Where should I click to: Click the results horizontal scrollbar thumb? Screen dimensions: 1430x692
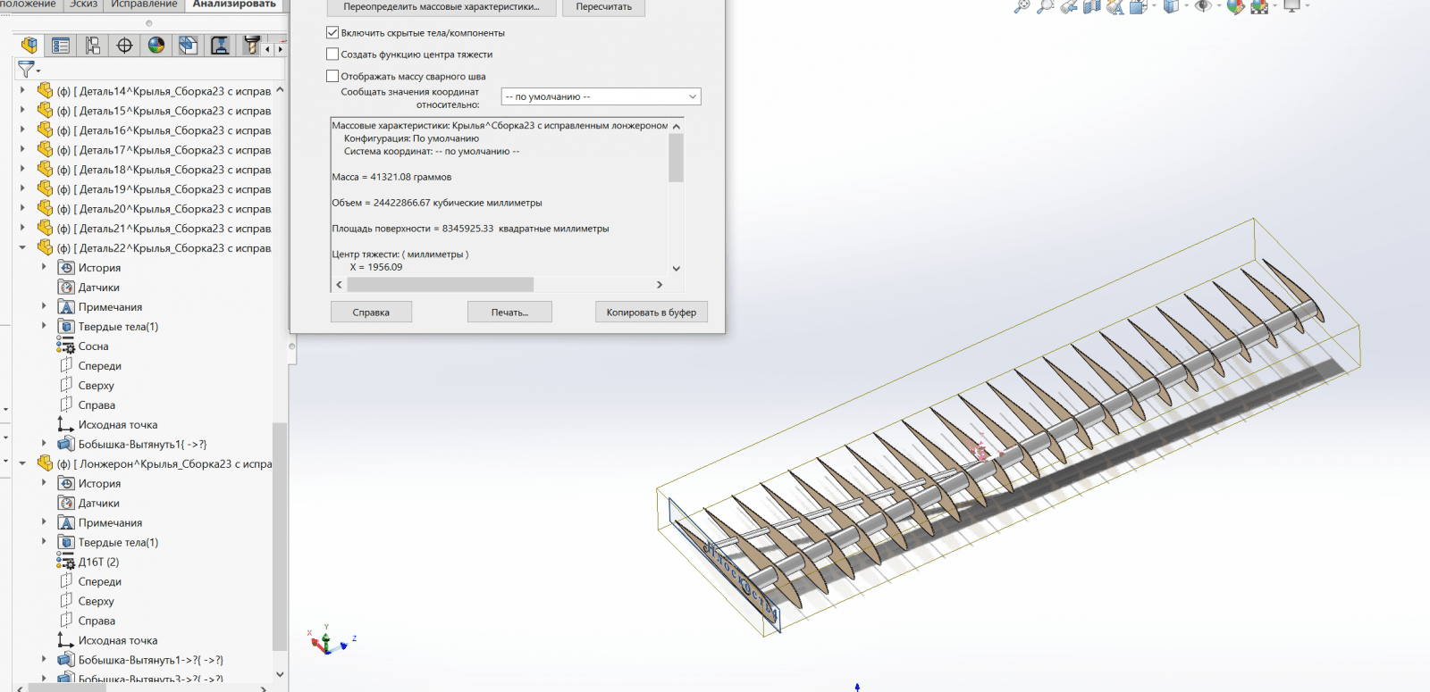coord(440,285)
